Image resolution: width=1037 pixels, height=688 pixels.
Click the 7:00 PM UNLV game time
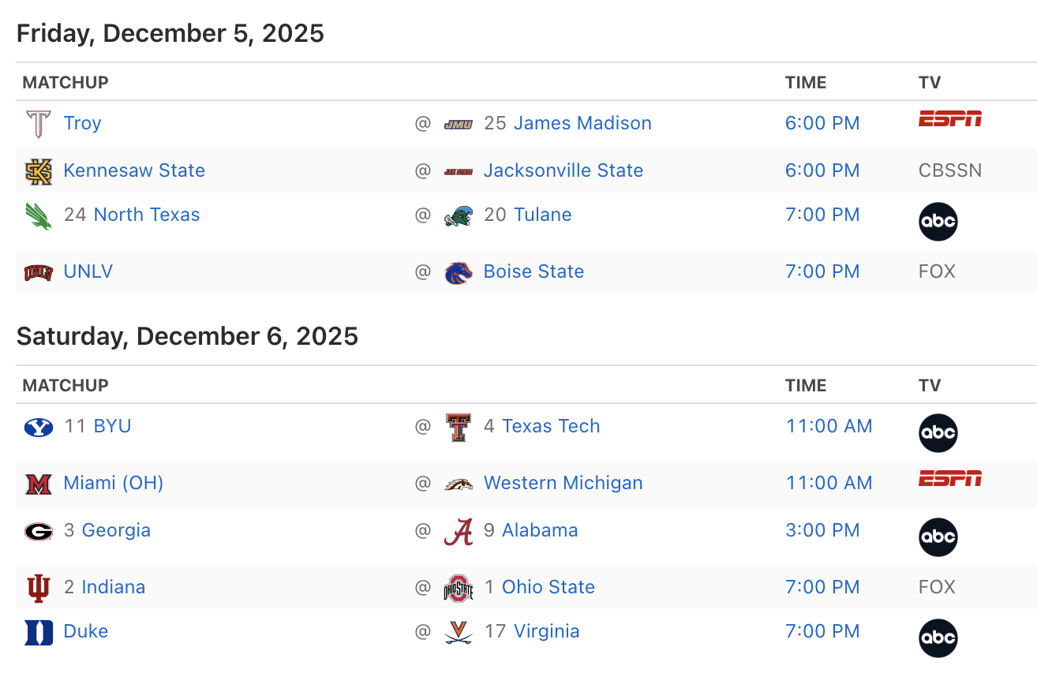point(822,272)
